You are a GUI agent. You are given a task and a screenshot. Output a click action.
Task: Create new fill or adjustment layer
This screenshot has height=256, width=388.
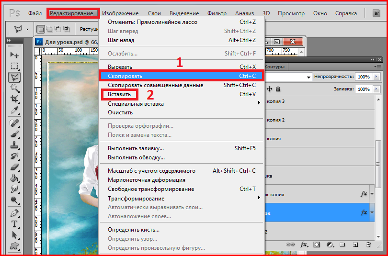click(330, 245)
